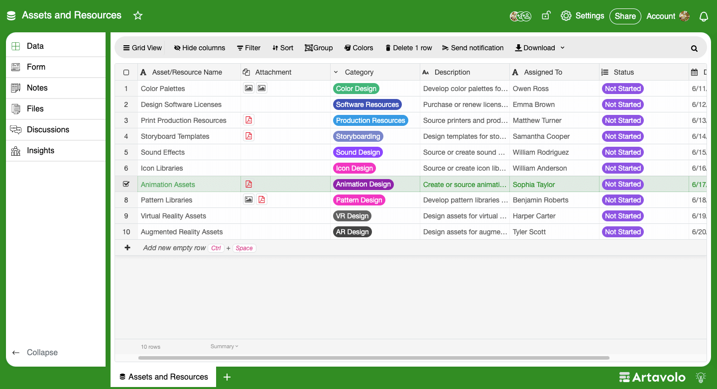Click the Asset/Resource Name column header
Viewport: 717px width, 389px height.
(189, 72)
